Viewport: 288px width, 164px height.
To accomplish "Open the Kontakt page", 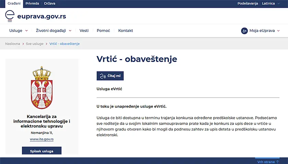I will tap(125, 30).
